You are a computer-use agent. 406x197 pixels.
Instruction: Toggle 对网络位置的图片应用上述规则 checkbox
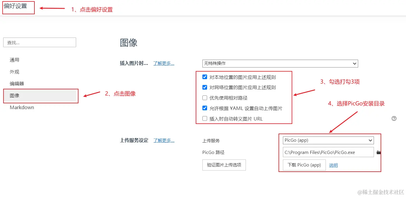click(x=205, y=87)
